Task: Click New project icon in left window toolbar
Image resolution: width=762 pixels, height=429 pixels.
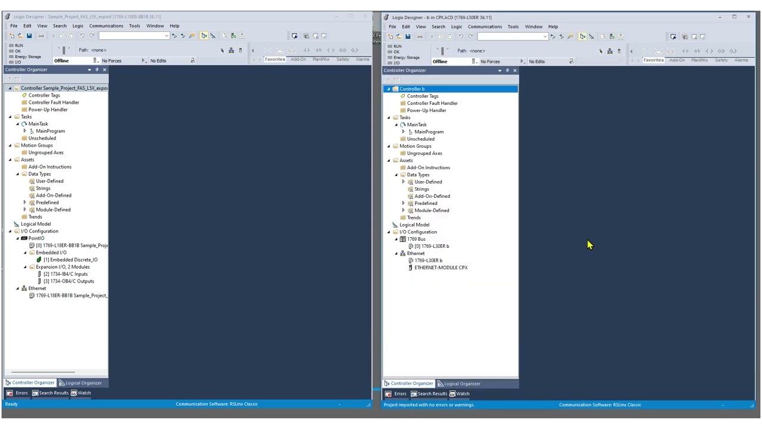Action: (12, 36)
